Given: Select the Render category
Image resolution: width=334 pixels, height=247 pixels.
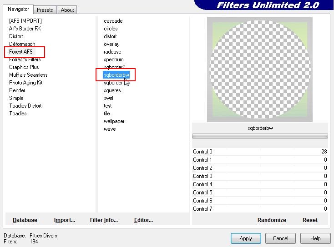Looking at the screenshot, I should [x=17, y=90].
